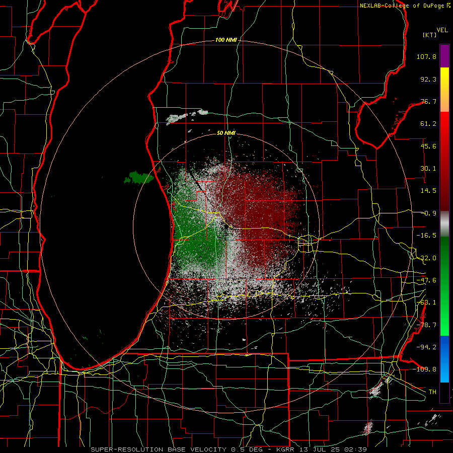Click the green segment of the color bar
The height and width of the screenshot is (453, 453).
[x=444, y=286]
